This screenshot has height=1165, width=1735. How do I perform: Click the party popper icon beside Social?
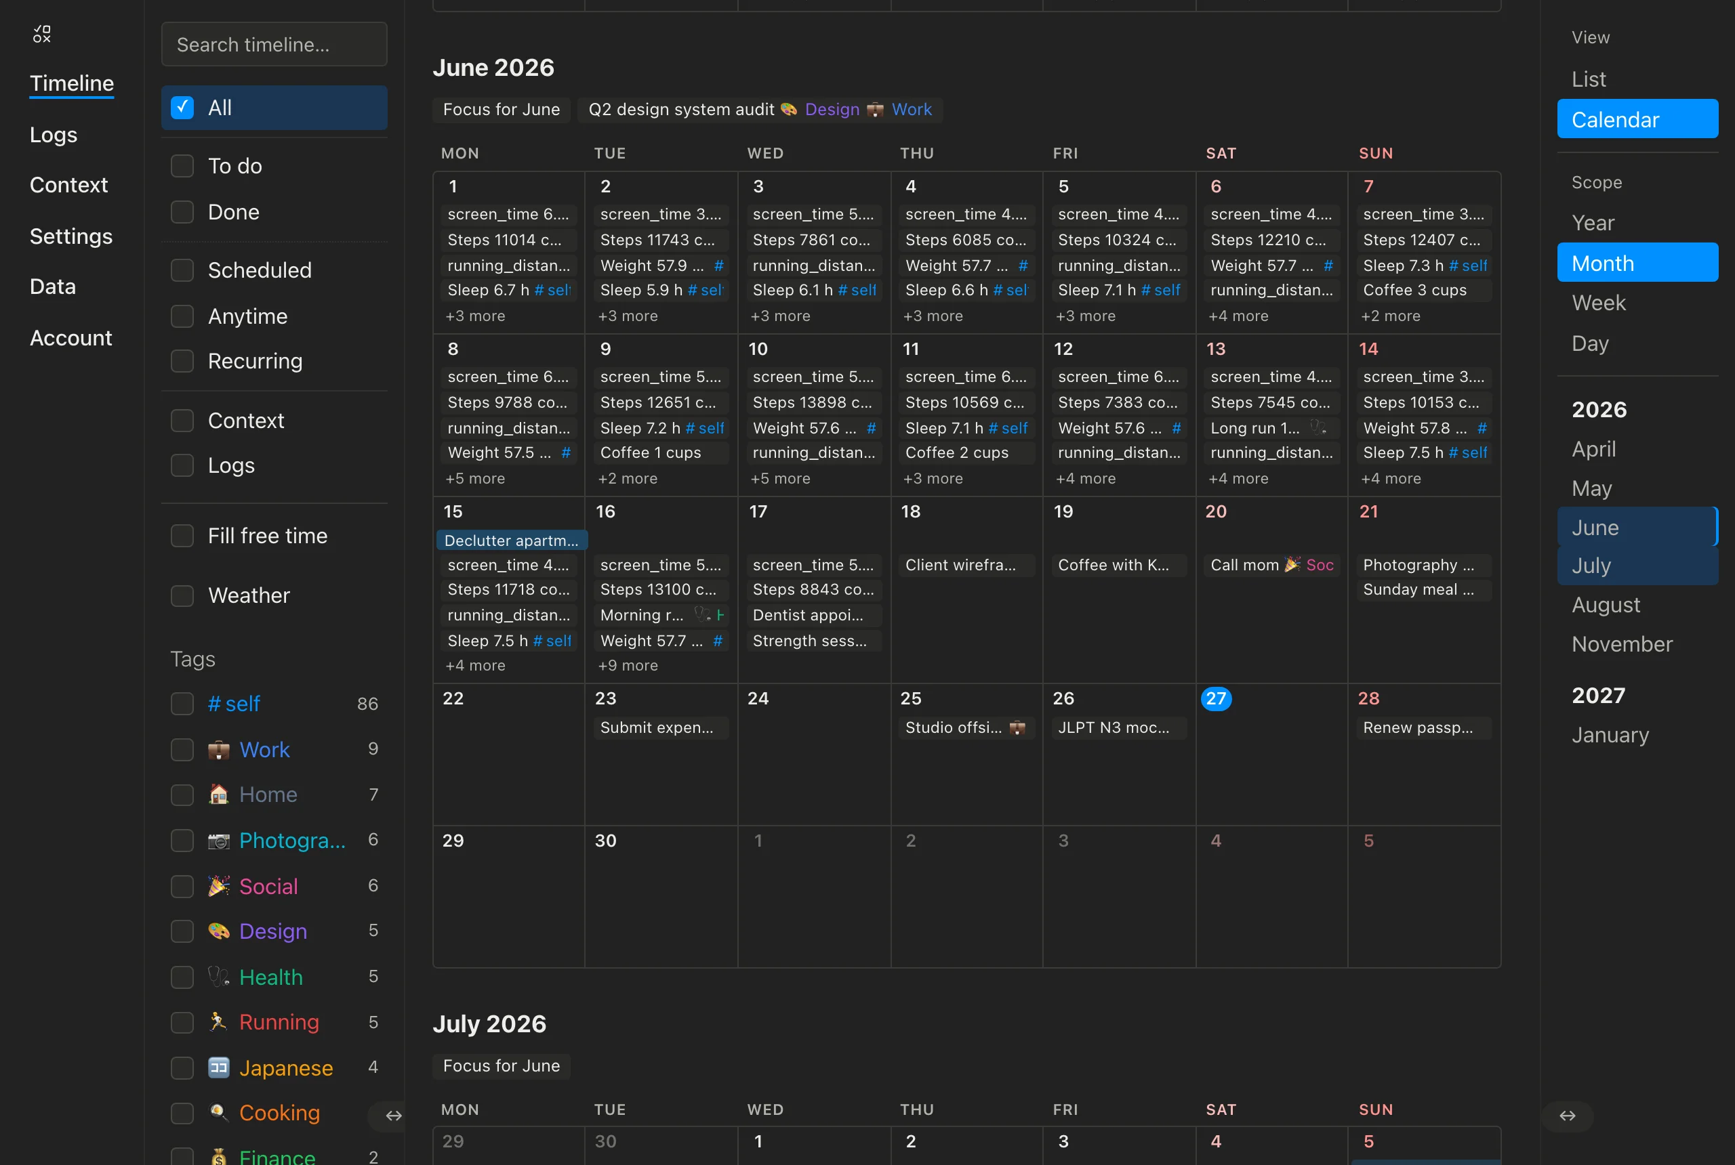[218, 886]
